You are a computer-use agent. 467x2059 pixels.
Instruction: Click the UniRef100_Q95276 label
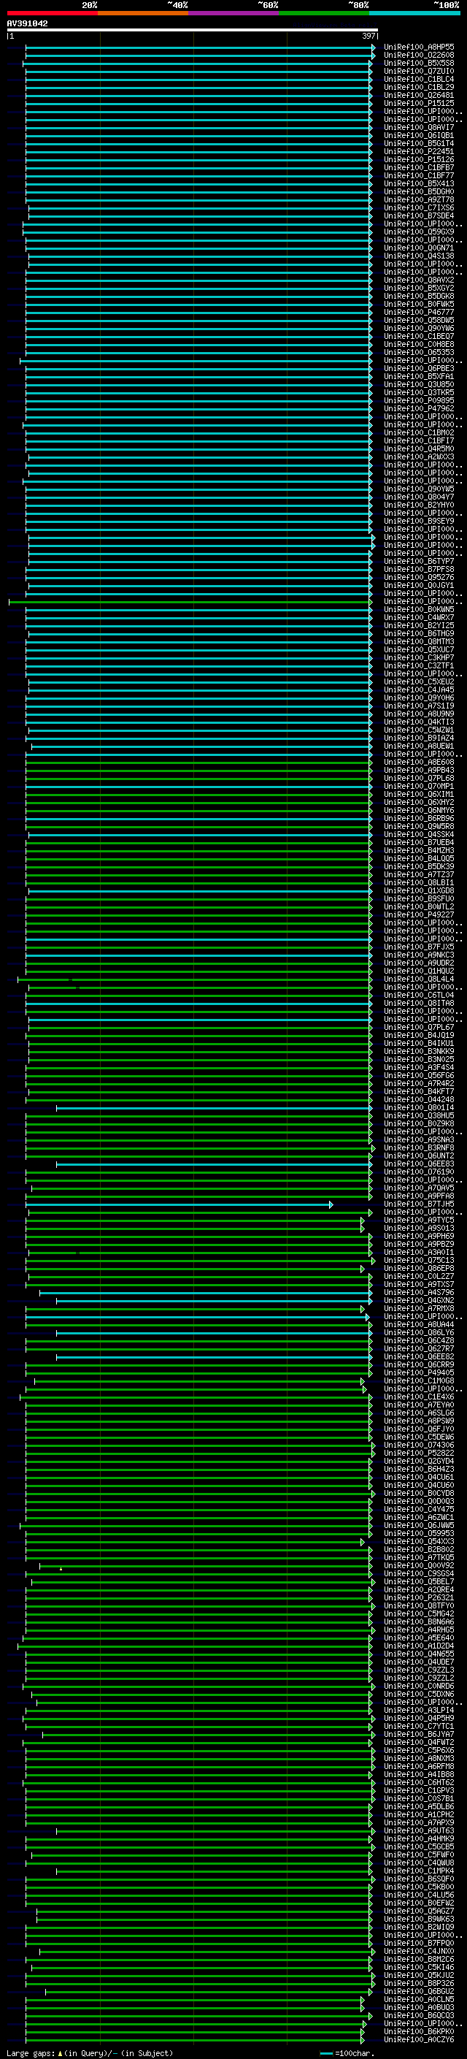(419, 578)
